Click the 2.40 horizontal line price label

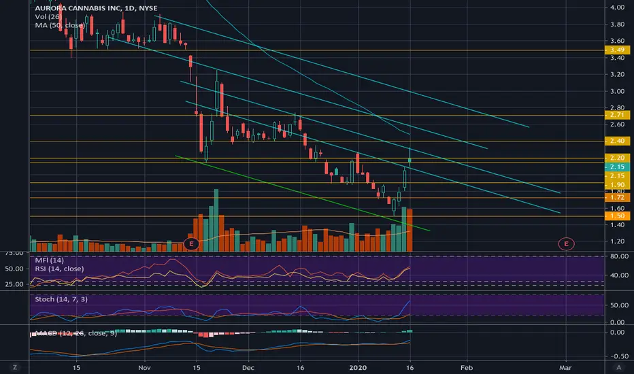coord(617,141)
